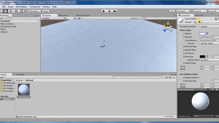Select the Rotate tool in the toolbar
This screenshot has height=123, width=219.
click(x=11, y=11)
